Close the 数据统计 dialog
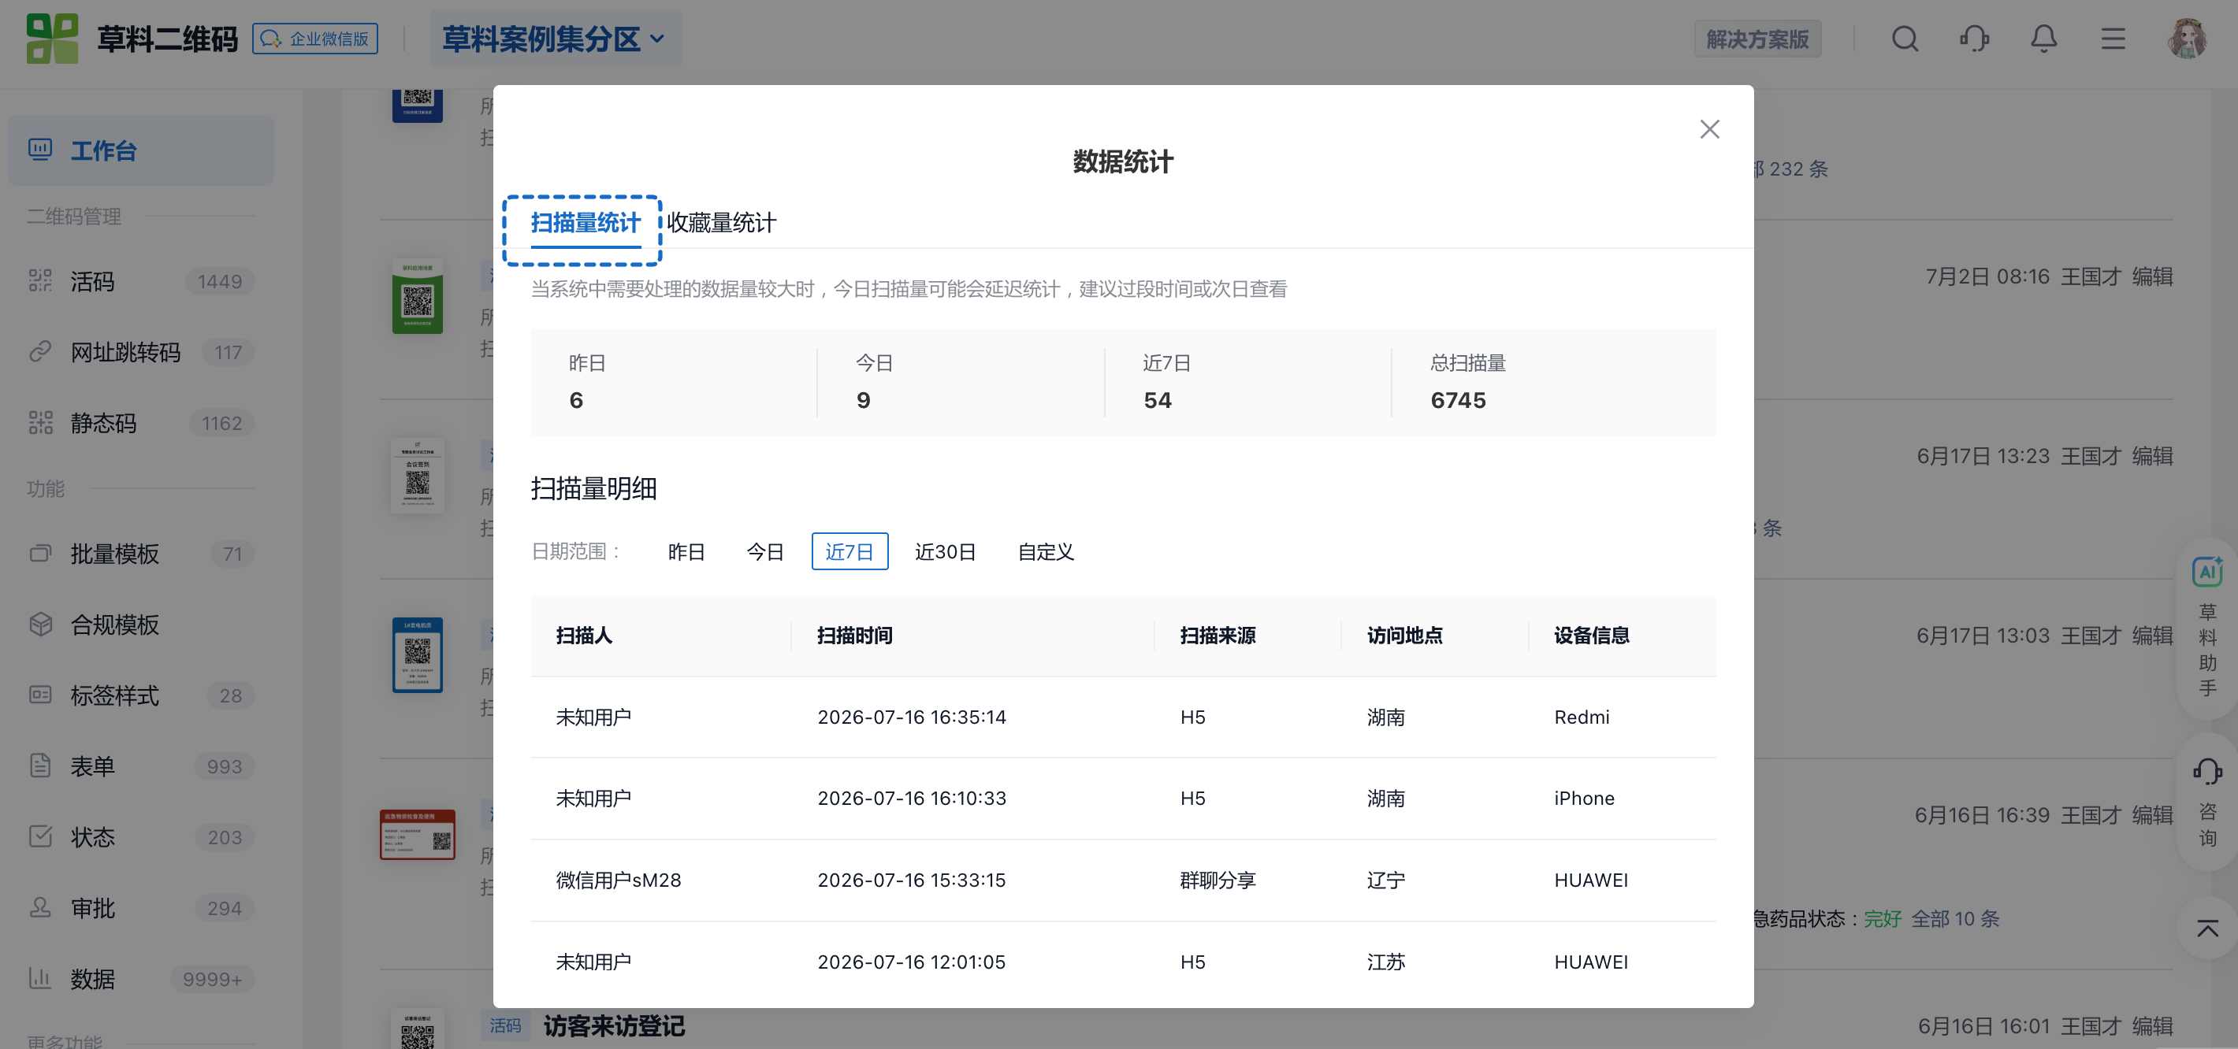The width and height of the screenshot is (2238, 1049). click(x=1709, y=129)
